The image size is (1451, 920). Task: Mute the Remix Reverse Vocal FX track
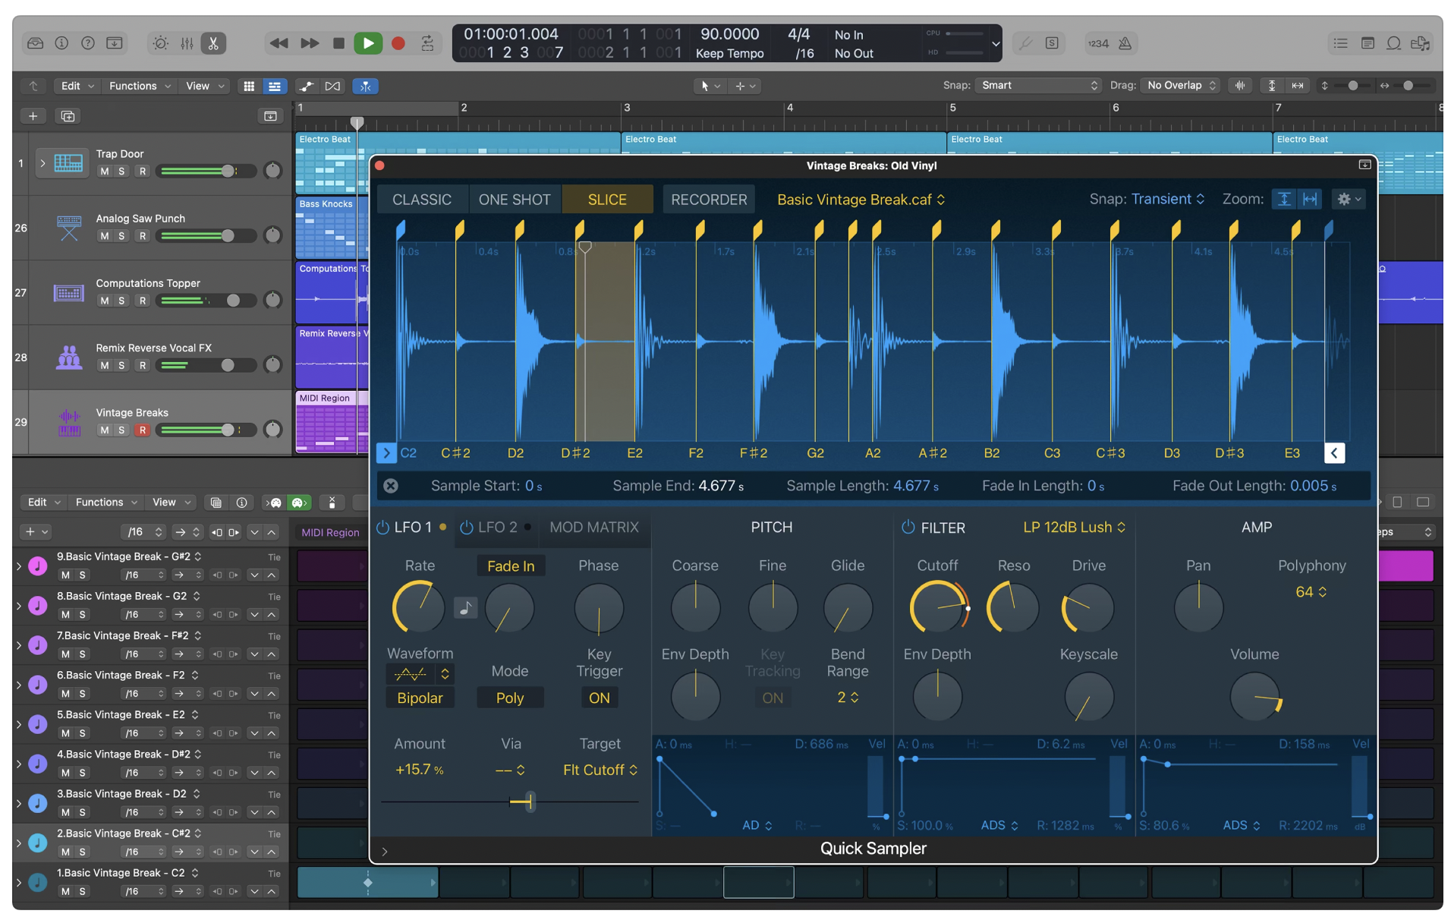tap(104, 366)
